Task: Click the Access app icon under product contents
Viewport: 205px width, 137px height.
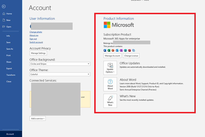Action: (130, 50)
